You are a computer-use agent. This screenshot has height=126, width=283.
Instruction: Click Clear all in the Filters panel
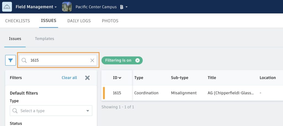pos(69,78)
